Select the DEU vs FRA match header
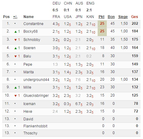The height and width of the screenshot is (139, 143). pyautogui.click(x=57, y=10)
